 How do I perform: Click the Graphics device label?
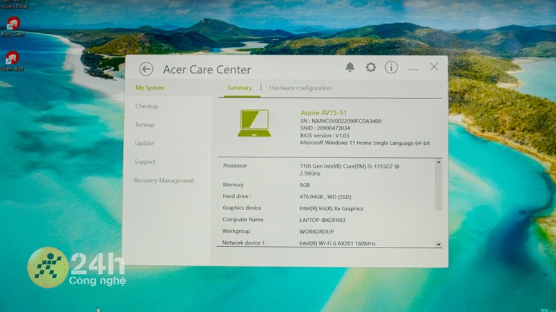241,208
